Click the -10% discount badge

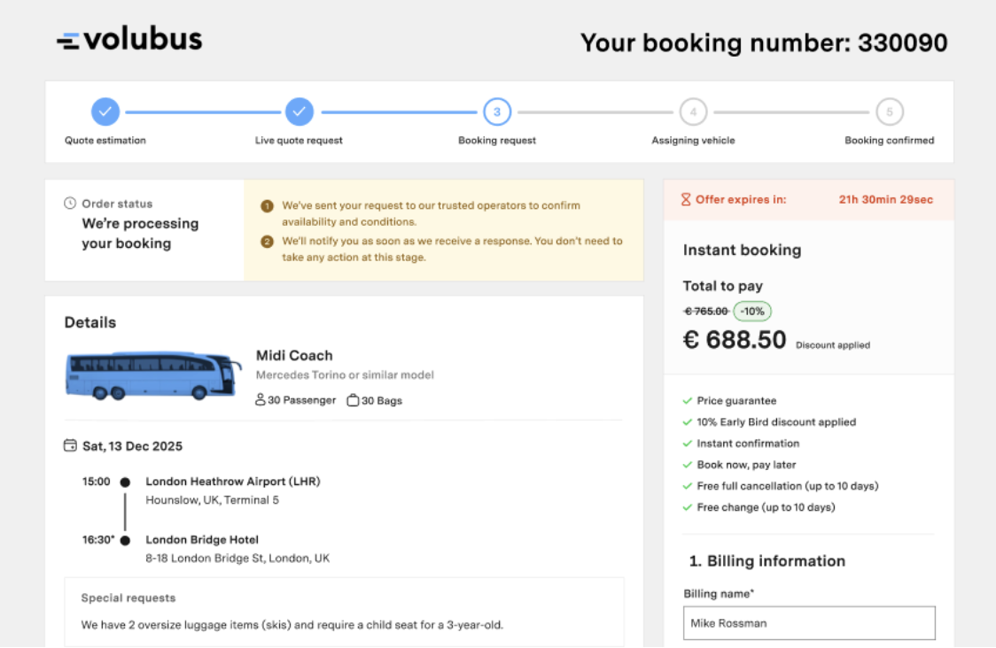(752, 312)
